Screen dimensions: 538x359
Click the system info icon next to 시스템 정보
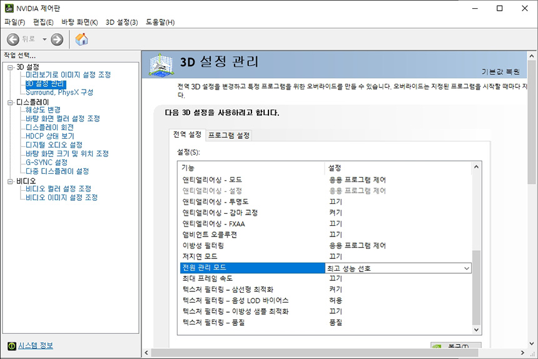[x=12, y=346]
